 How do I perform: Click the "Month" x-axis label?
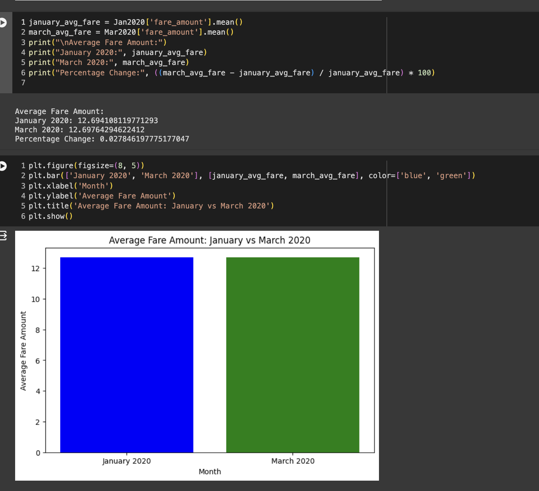210,471
